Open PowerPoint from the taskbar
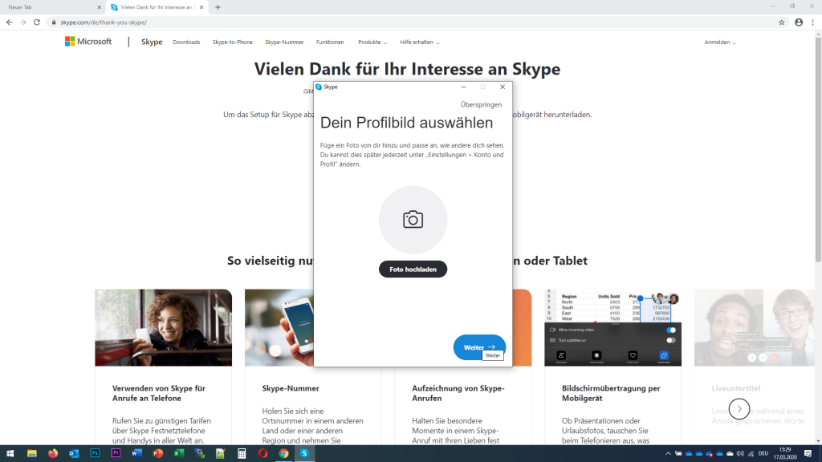Viewport: 822px width, 462px height. (158, 454)
